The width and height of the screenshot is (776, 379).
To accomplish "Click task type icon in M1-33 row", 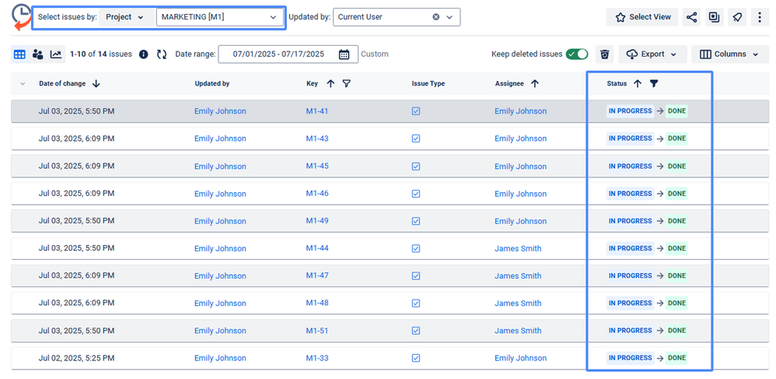I will click(416, 358).
